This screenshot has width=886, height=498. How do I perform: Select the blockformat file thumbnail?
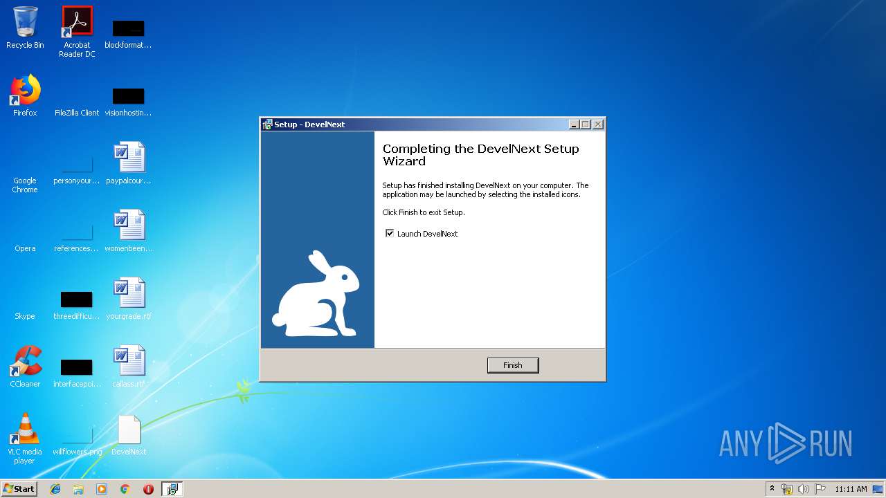[x=129, y=28]
